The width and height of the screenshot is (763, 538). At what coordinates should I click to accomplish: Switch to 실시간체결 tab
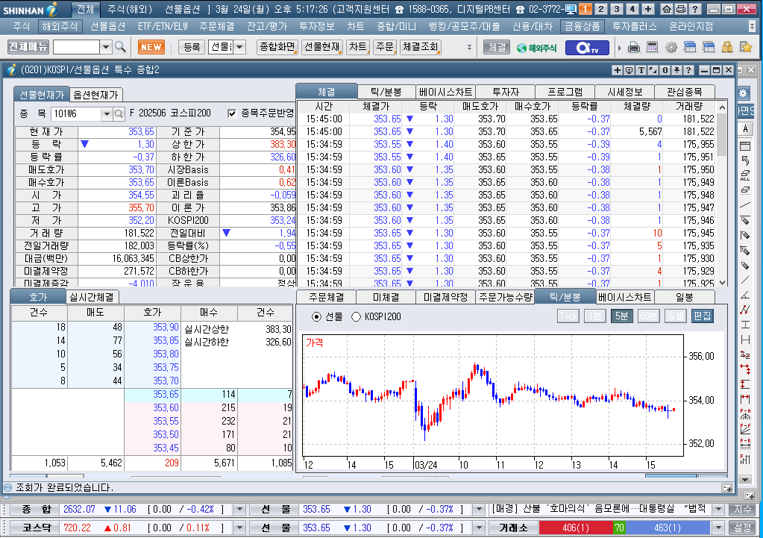(92, 297)
